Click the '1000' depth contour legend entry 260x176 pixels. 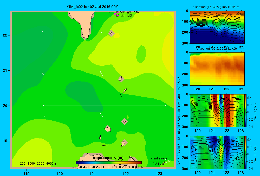pos(31,164)
